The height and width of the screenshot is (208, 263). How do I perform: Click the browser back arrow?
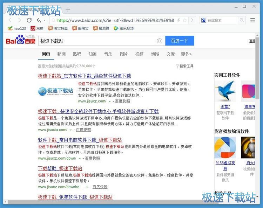[9, 20]
